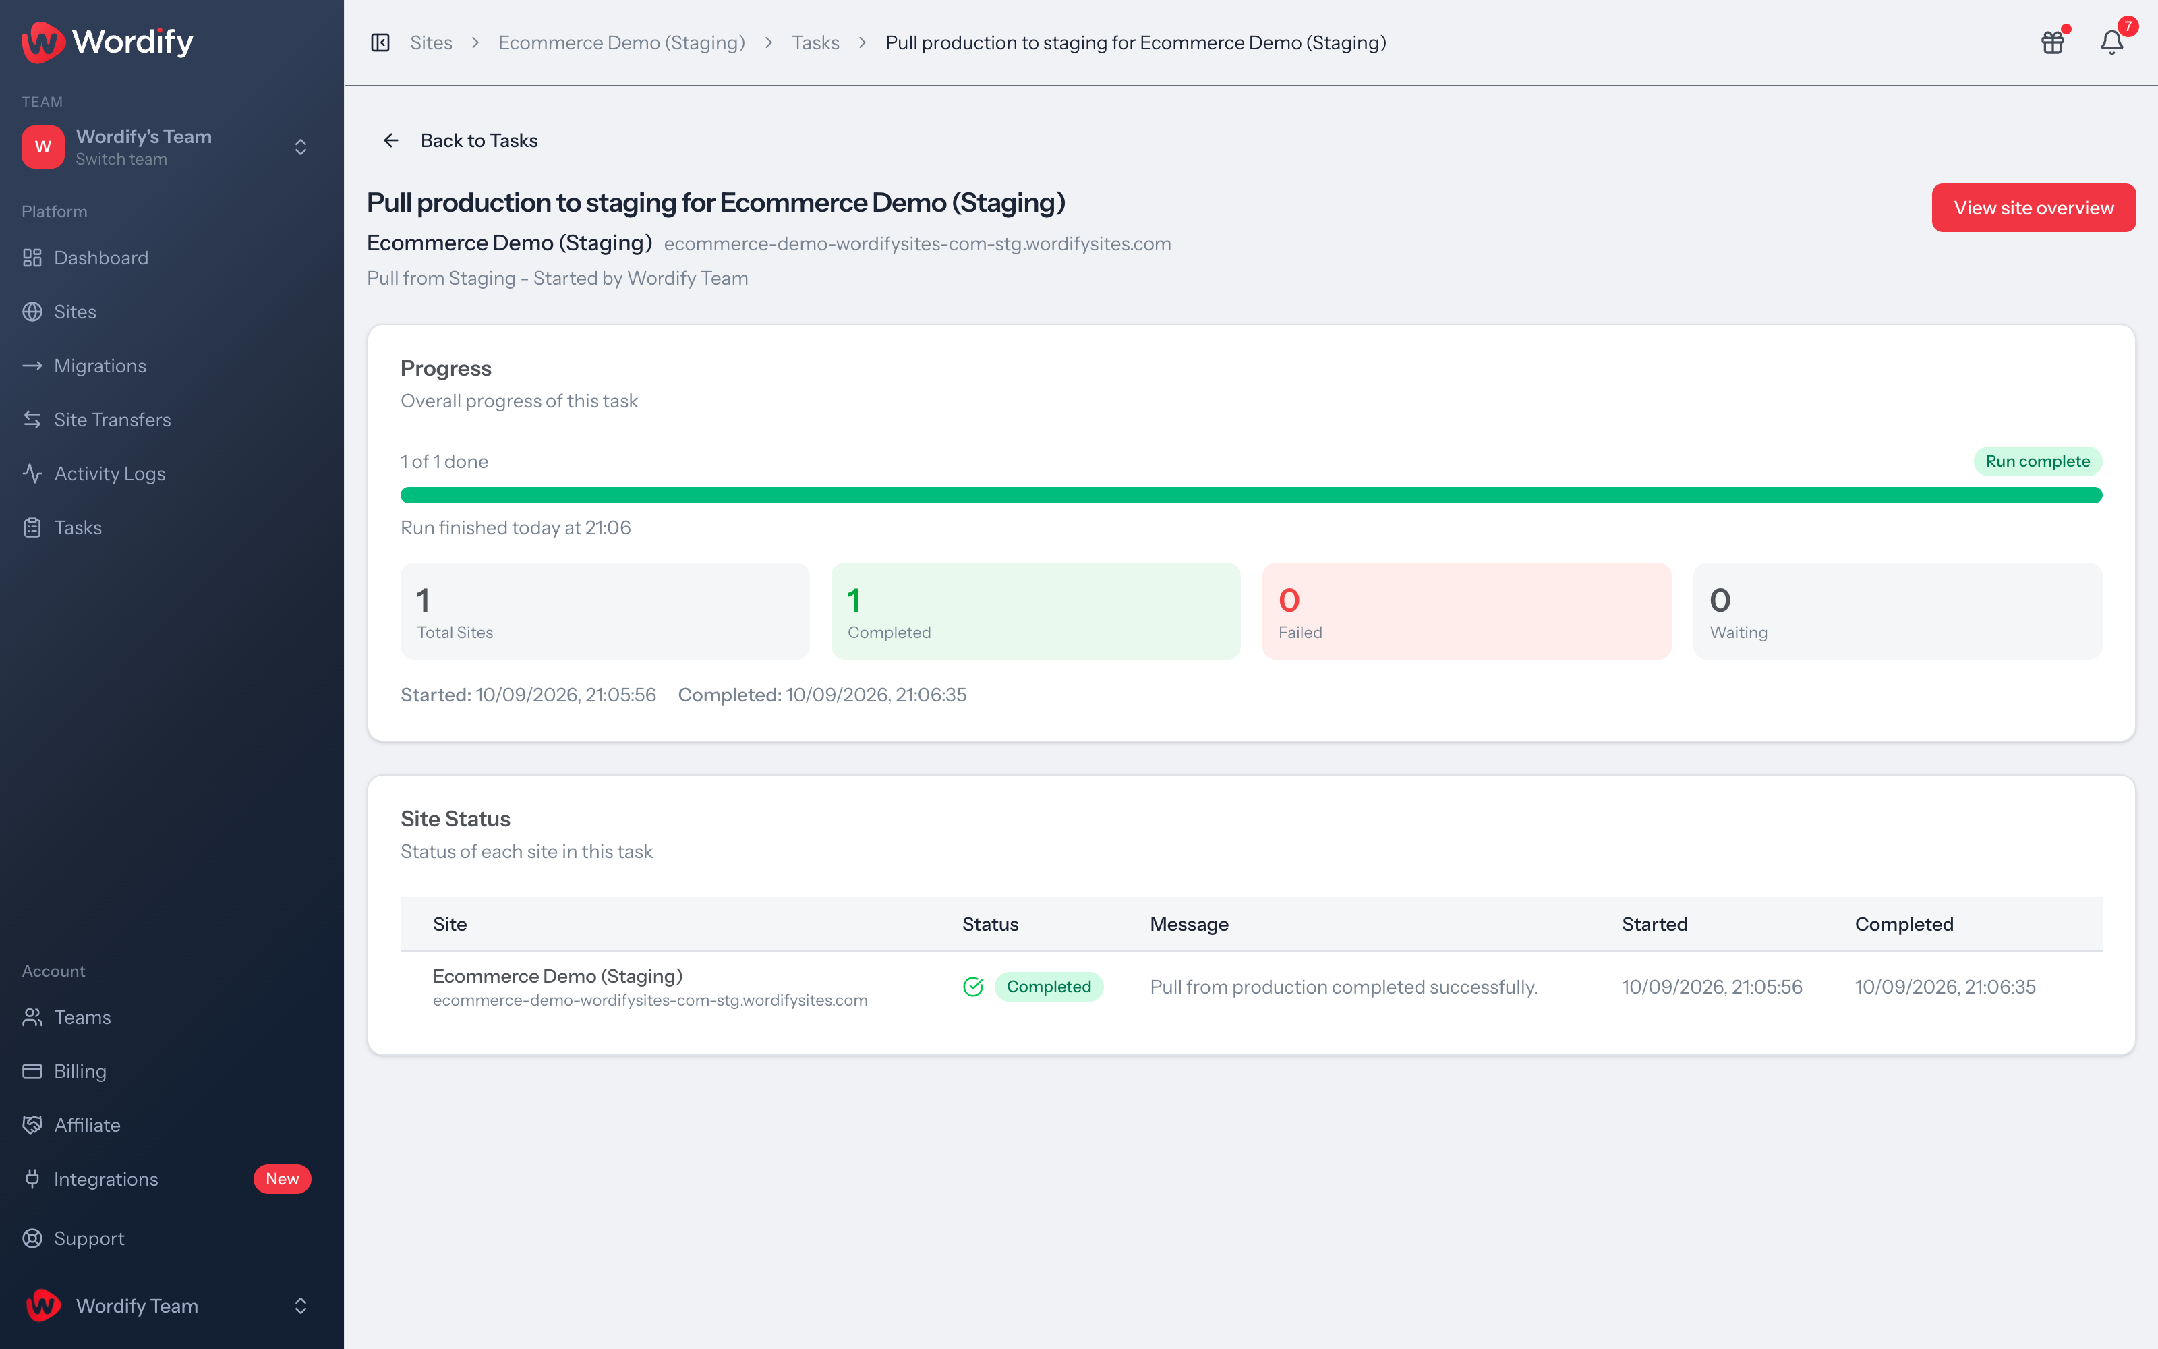The width and height of the screenshot is (2158, 1349).
Task: Click the Completed stat card
Action: click(1035, 611)
